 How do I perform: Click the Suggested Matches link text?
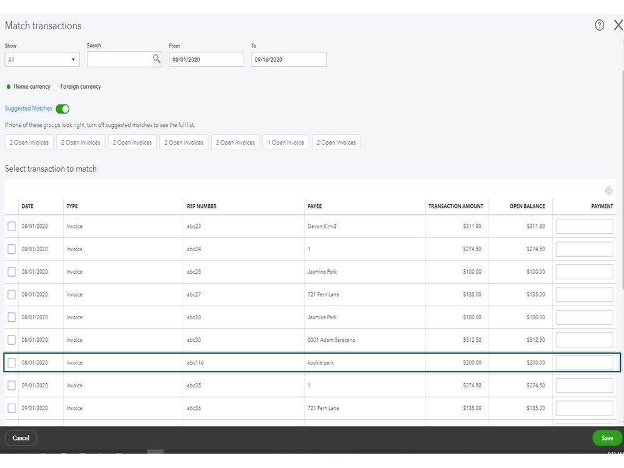29,109
